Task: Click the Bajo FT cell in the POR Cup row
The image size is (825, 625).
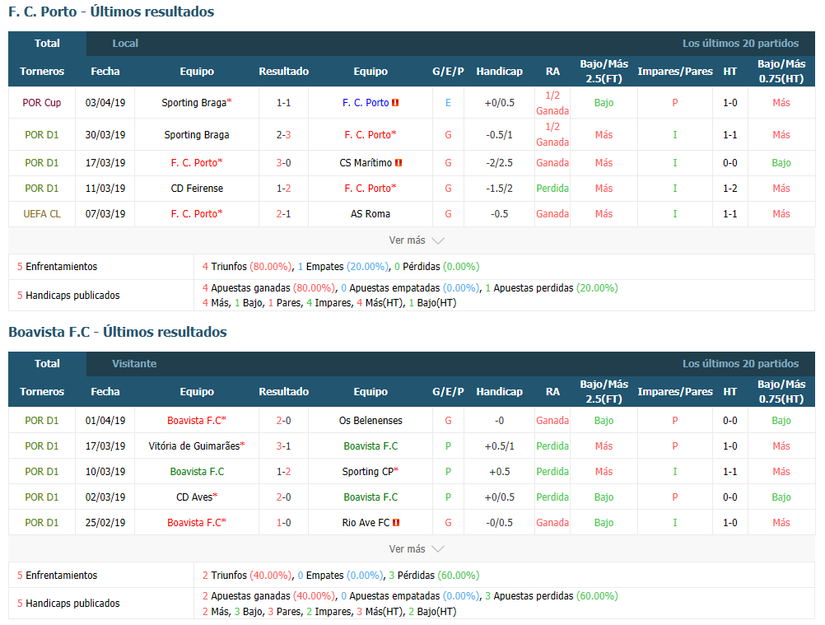Action: [x=604, y=103]
